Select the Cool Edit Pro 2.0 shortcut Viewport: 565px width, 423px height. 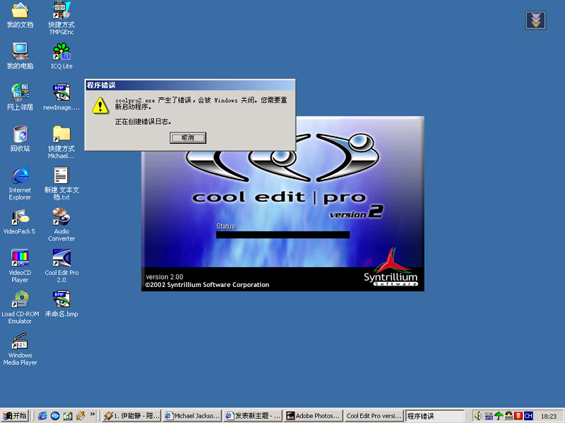click(61, 266)
